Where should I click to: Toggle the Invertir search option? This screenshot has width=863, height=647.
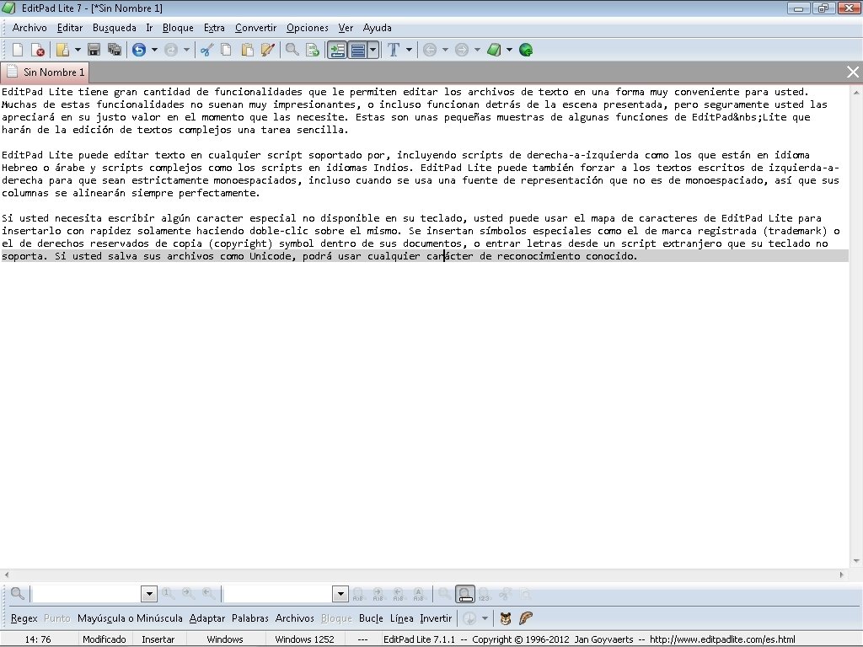point(436,618)
